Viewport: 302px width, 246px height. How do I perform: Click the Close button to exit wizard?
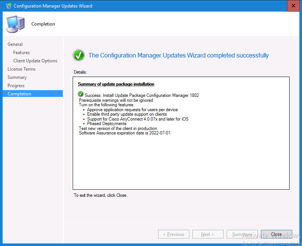[276, 234]
